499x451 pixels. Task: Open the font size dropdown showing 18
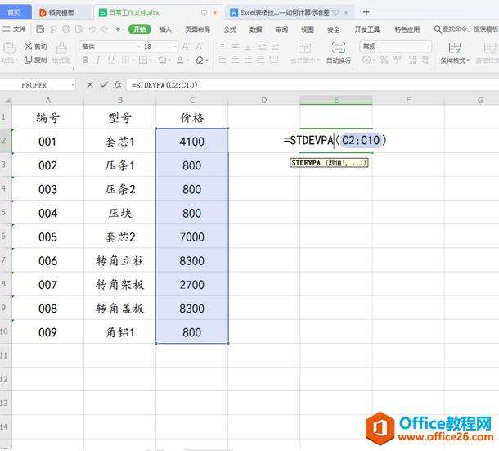click(175, 47)
